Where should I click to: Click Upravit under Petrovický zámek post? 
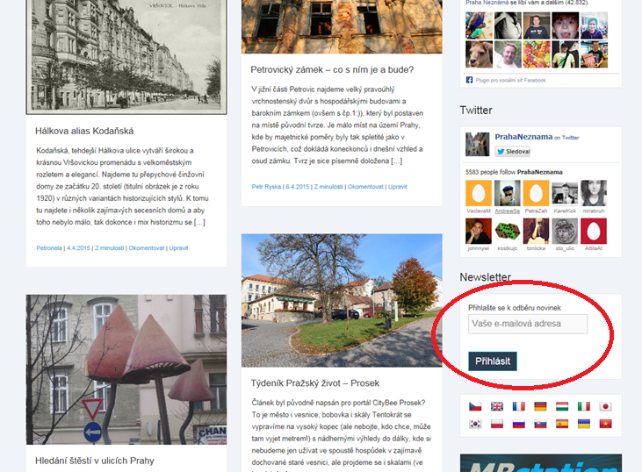(398, 187)
